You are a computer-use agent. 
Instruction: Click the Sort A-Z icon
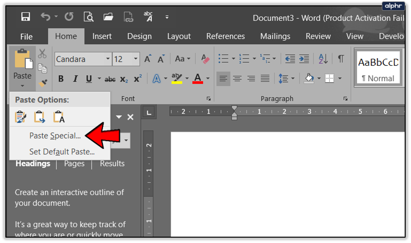[323, 59]
